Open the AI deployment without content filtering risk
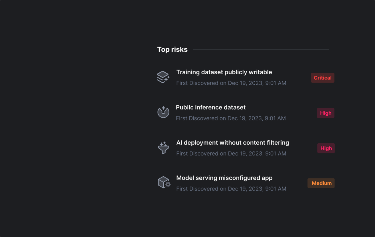 233,142
